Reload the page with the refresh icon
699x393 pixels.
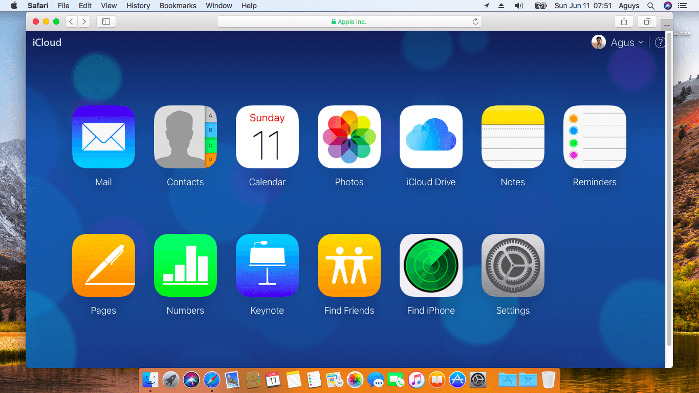point(475,21)
